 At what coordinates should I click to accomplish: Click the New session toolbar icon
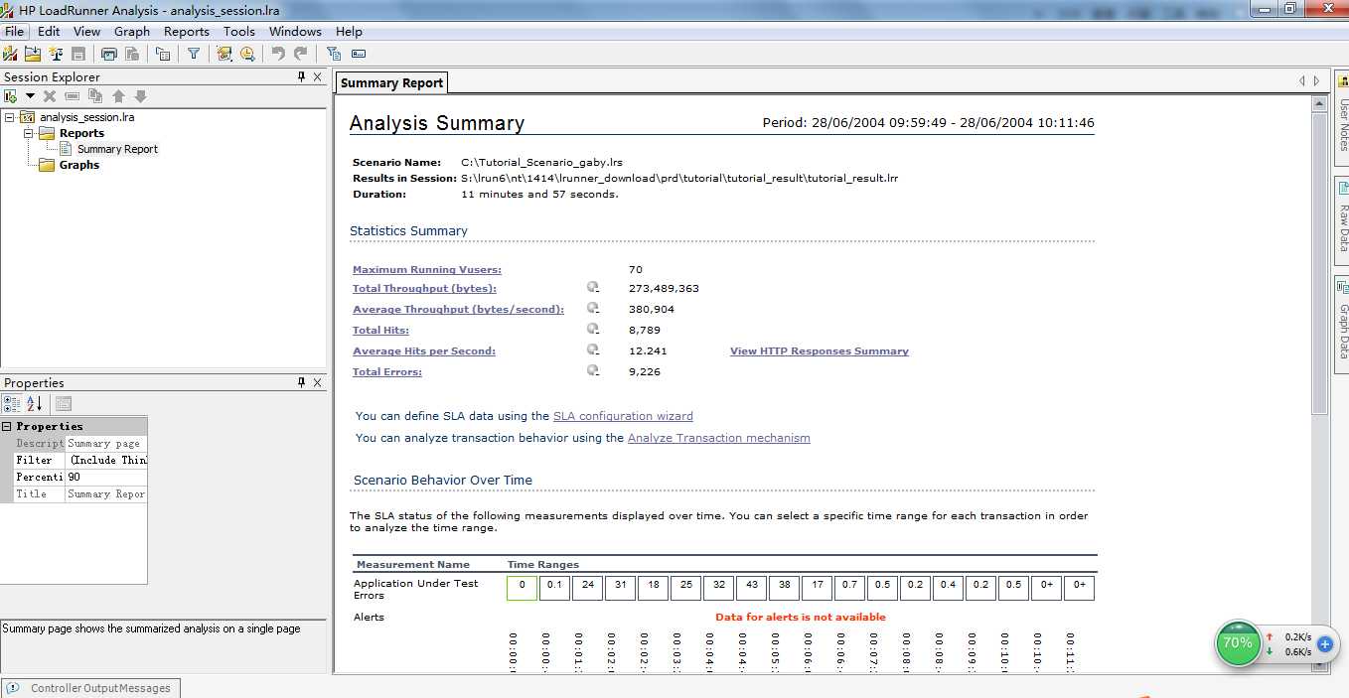point(11,54)
